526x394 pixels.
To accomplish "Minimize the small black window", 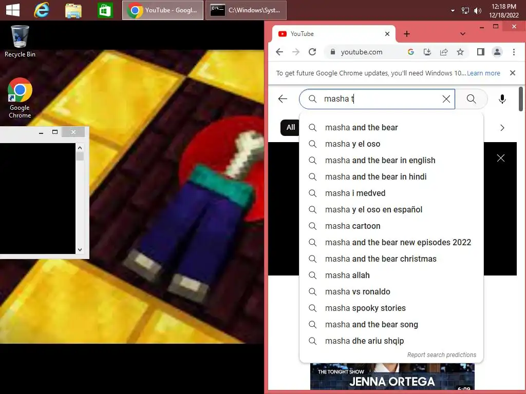I will [x=41, y=133].
